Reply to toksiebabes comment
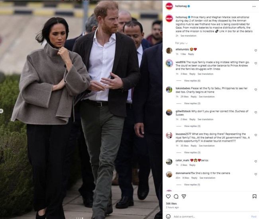This screenshot has height=219, width=259. pos(194,97)
